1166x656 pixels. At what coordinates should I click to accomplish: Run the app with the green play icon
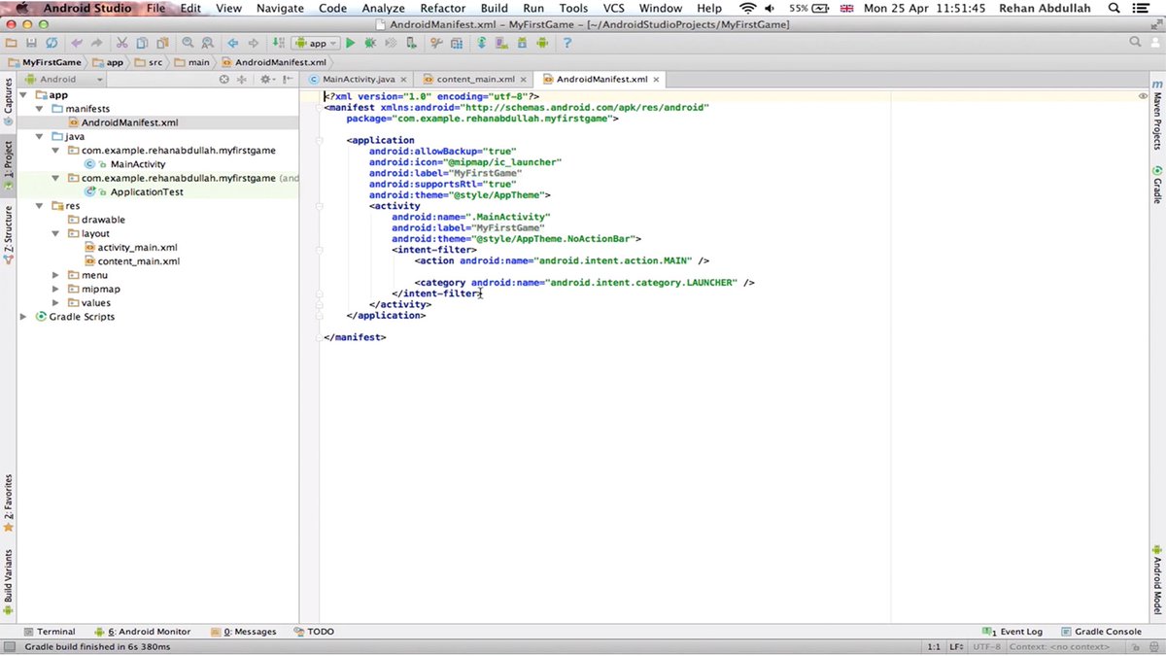pos(350,43)
